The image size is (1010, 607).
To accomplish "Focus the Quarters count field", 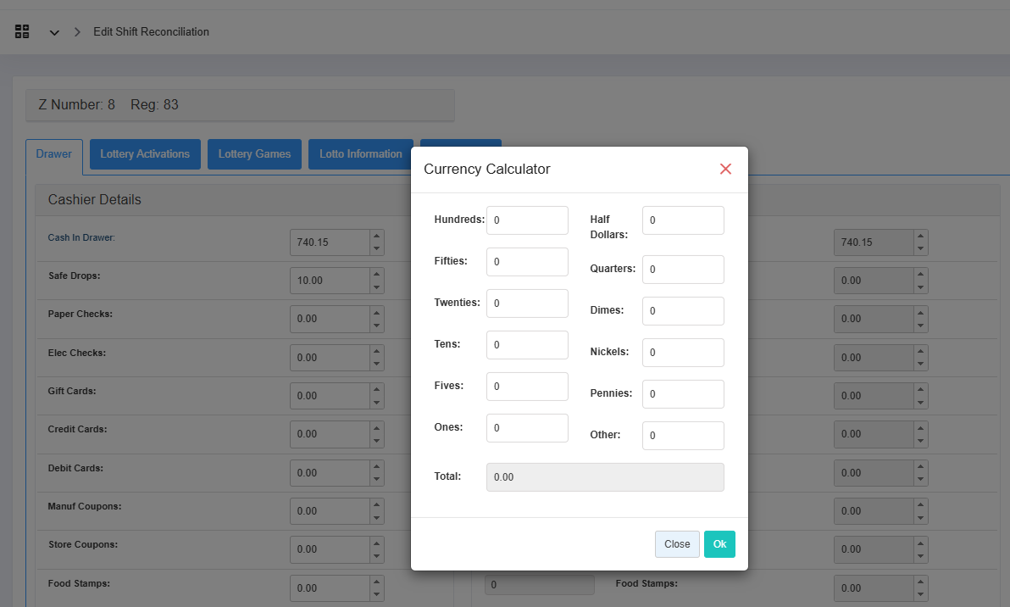I will pos(683,270).
